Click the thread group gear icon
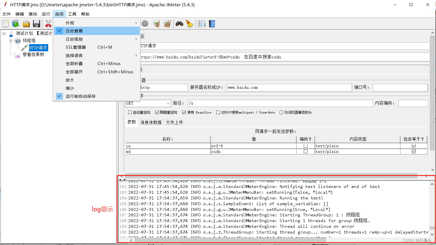This screenshot has height=245, width=436. point(18,41)
